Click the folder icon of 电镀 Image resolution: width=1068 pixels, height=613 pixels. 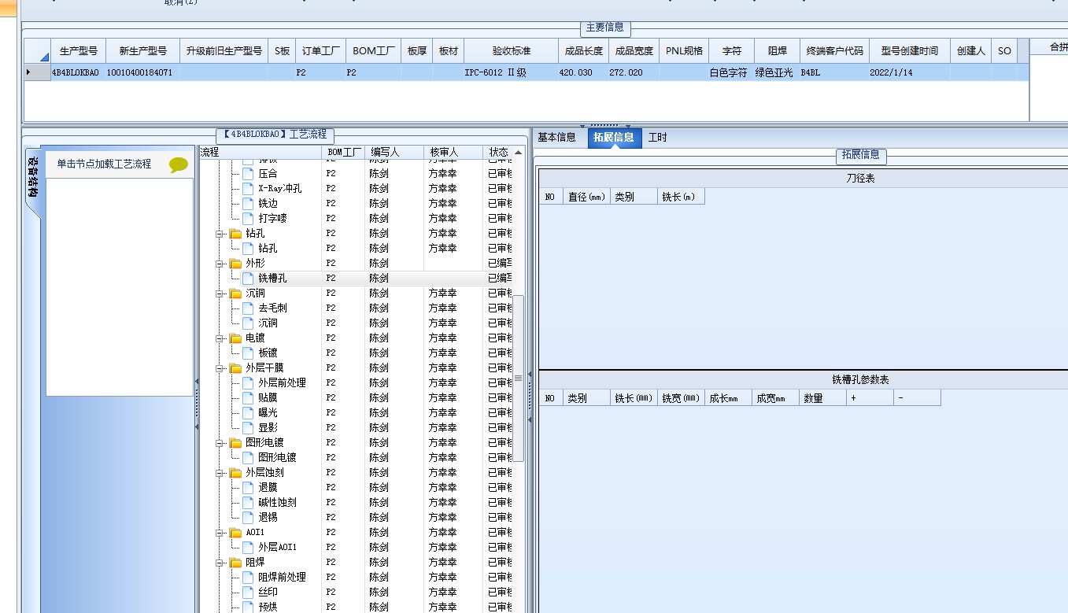(235, 338)
